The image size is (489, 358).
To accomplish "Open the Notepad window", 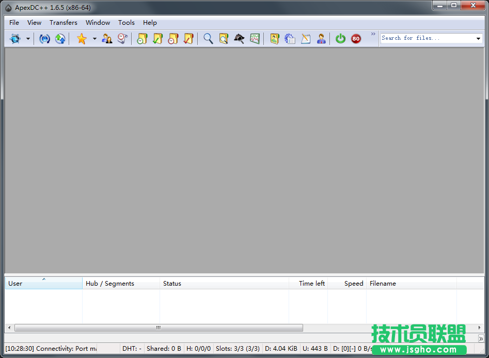I will pos(305,39).
